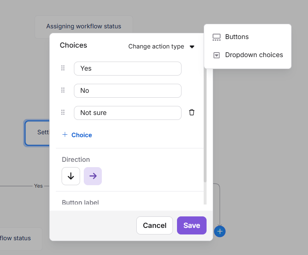Image resolution: width=308 pixels, height=255 pixels.
Task: Delete the Not sure choice with trash icon
Action: pos(192,113)
